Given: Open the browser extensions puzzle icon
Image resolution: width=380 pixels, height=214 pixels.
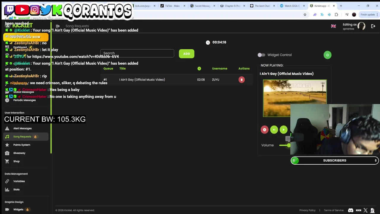Looking at the screenshot, I should (x=336, y=15).
